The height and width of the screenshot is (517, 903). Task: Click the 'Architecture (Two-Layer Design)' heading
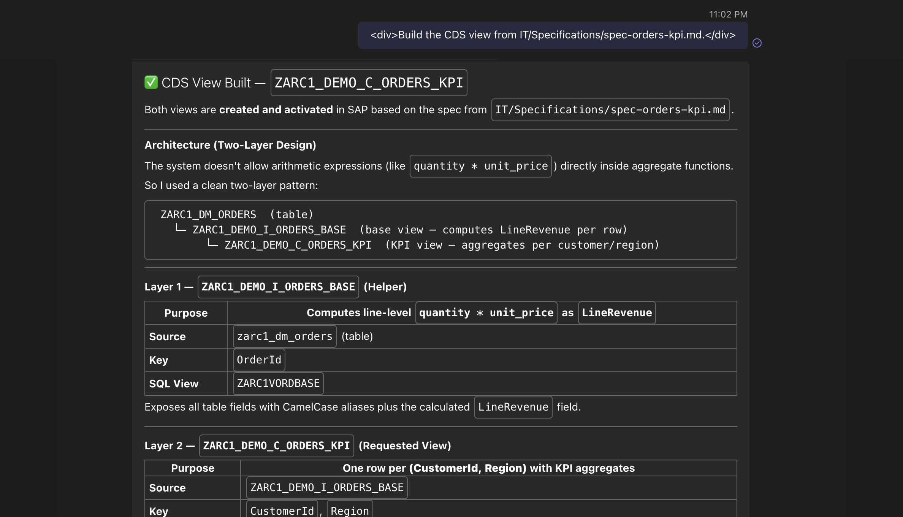(230, 145)
